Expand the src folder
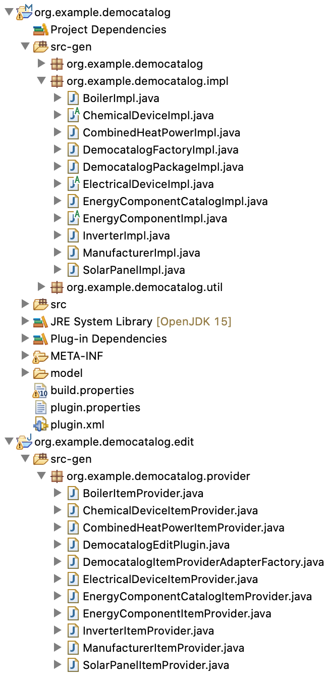Viewport: 331px width, 675px height. [25, 304]
